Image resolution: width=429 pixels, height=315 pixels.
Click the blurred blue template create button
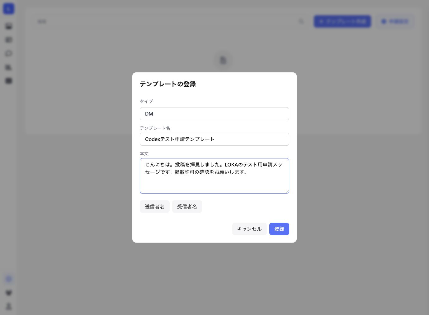point(342,21)
